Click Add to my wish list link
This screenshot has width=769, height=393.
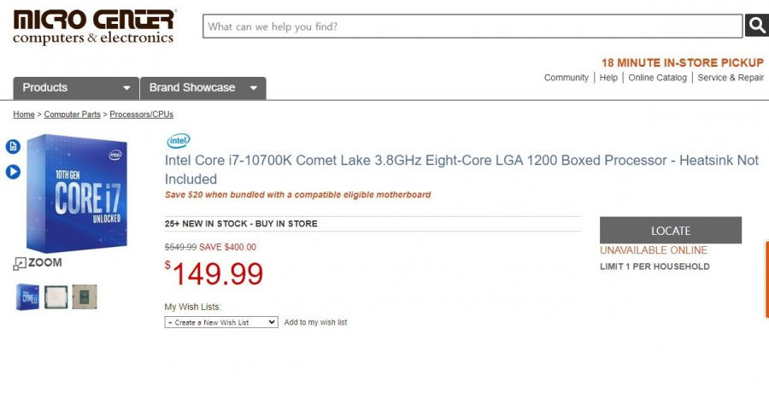point(315,322)
